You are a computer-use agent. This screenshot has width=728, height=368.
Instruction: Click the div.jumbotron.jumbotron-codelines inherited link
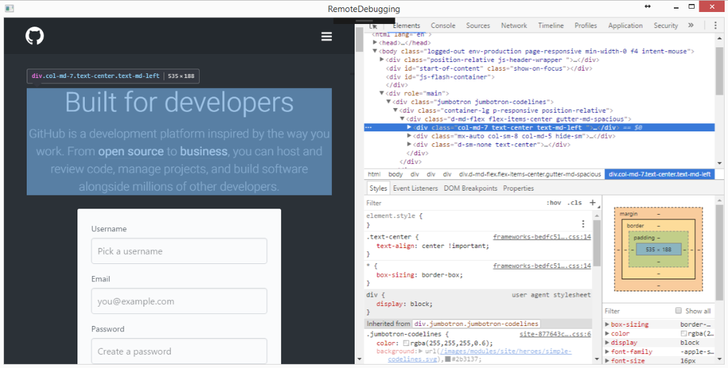(476, 323)
